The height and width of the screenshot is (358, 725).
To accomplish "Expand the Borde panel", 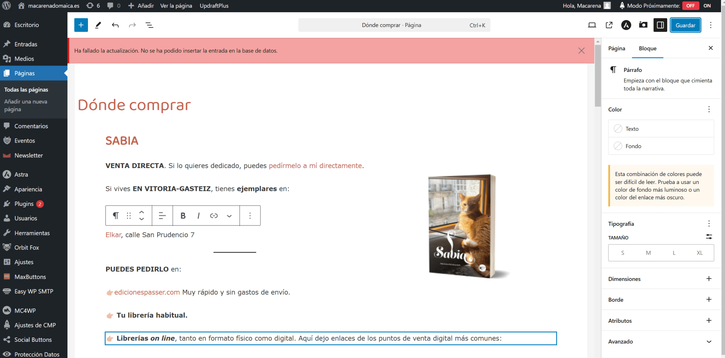I will (x=661, y=300).
